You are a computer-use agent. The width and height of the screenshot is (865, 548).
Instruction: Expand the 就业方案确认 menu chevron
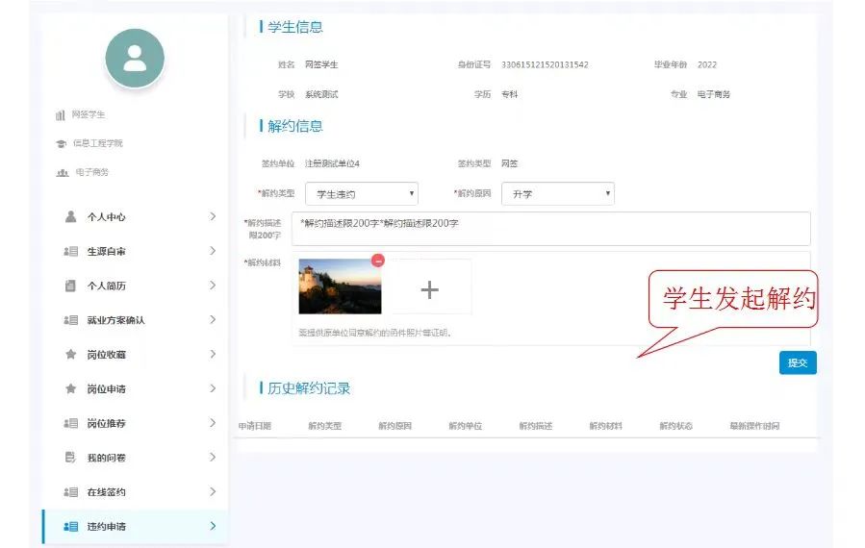pyautogui.click(x=213, y=320)
